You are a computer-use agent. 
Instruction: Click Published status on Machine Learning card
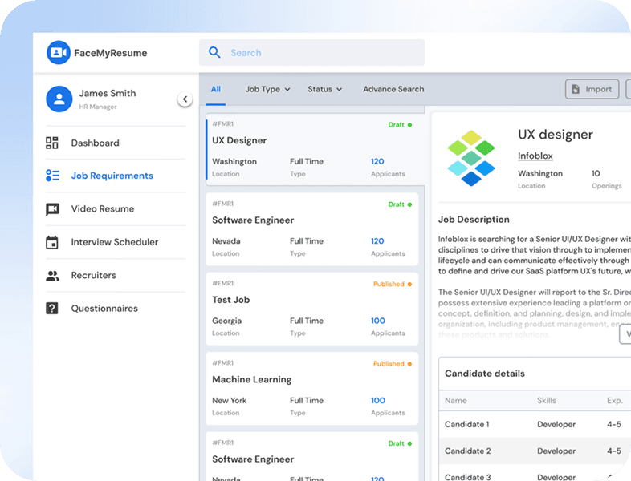(393, 364)
